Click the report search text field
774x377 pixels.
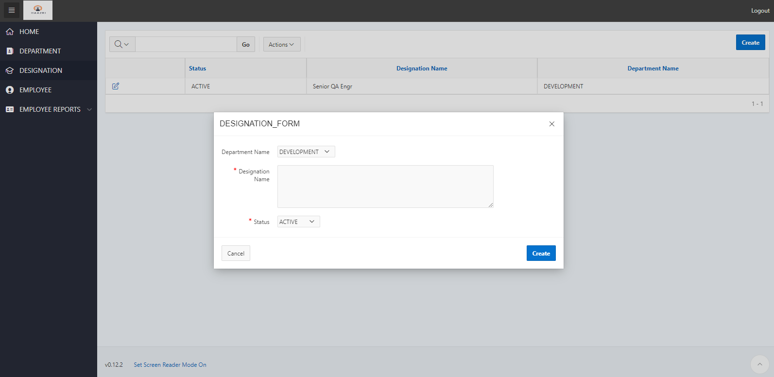[x=186, y=44]
